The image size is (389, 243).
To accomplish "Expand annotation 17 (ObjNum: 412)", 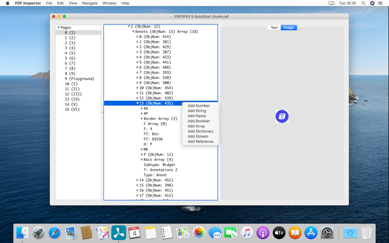I will pos(138,196).
